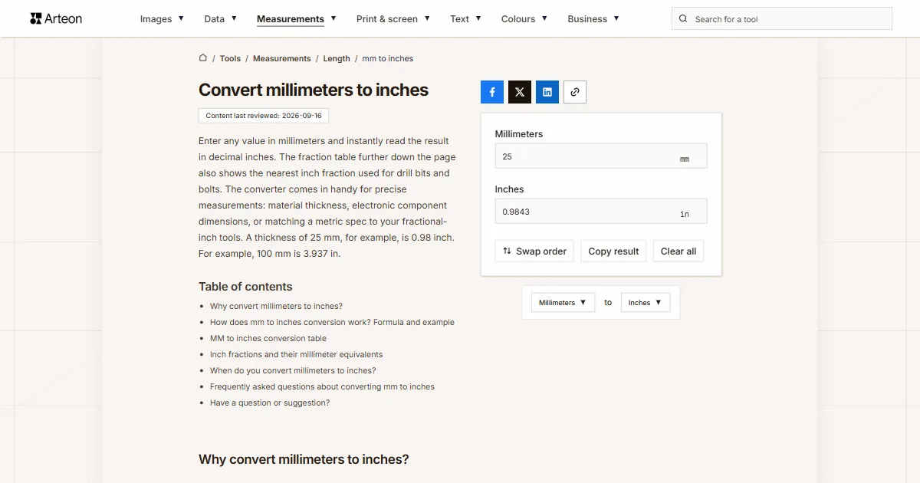Jump to 'MM to inches conversion table'
The width and height of the screenshot is (920, 483).
[x=268, y=338]
